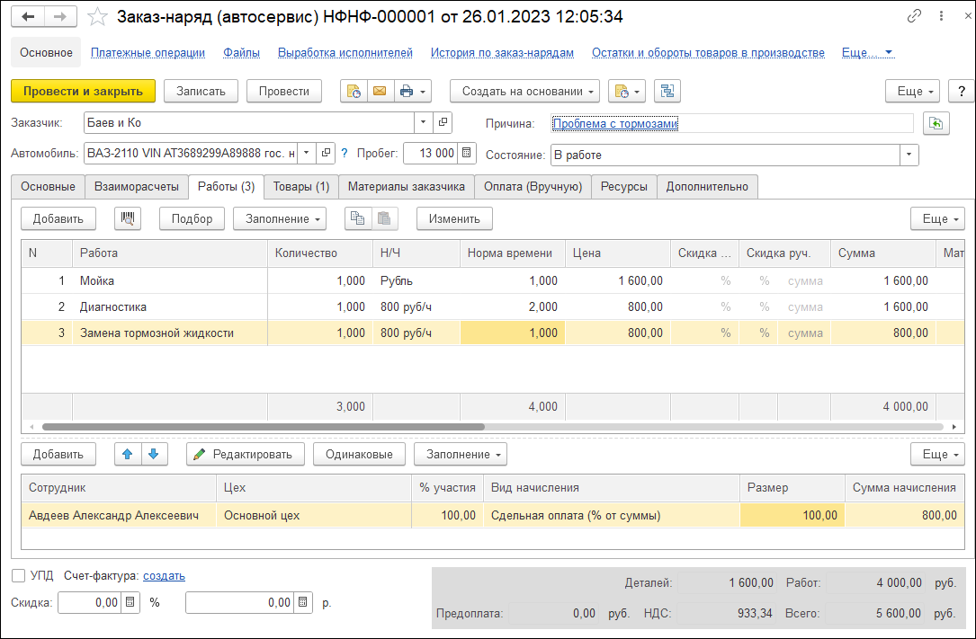Click the document structure icon
The height and width of the screenshot is (639, 976).
[667, 91]
